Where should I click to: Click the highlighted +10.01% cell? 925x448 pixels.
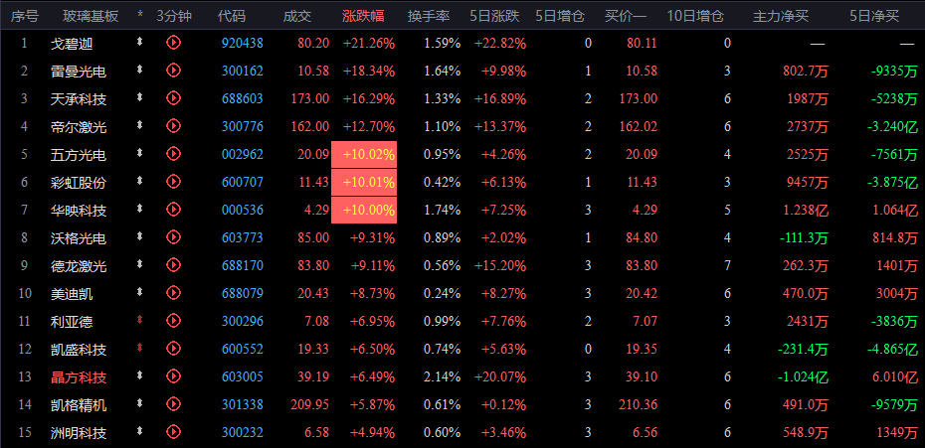364,183
